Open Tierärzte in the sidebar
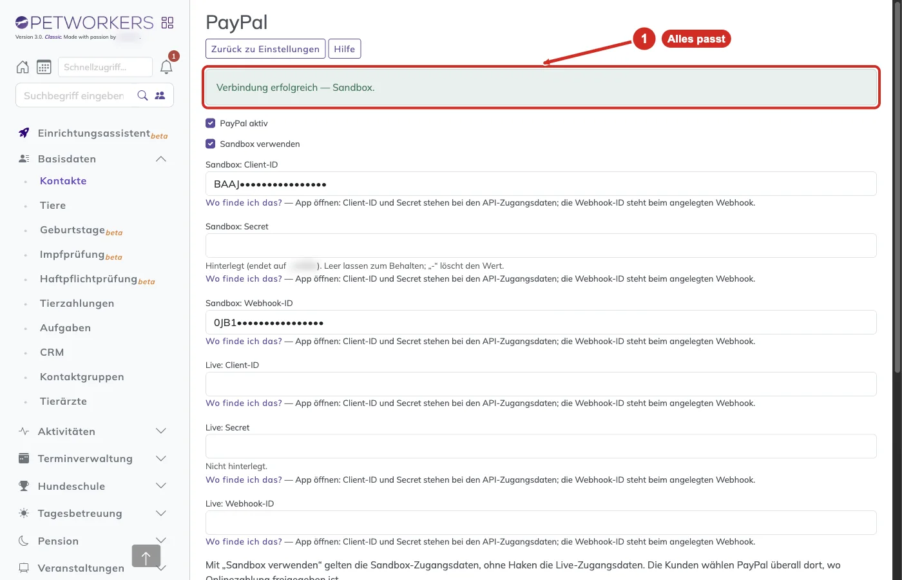 point(63,401)
